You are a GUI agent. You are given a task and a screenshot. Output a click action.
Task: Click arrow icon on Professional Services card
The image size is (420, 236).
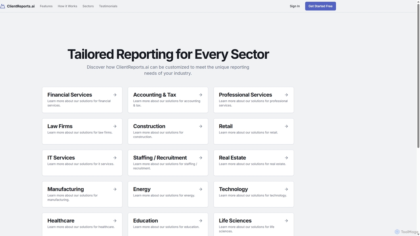(286, 95)
